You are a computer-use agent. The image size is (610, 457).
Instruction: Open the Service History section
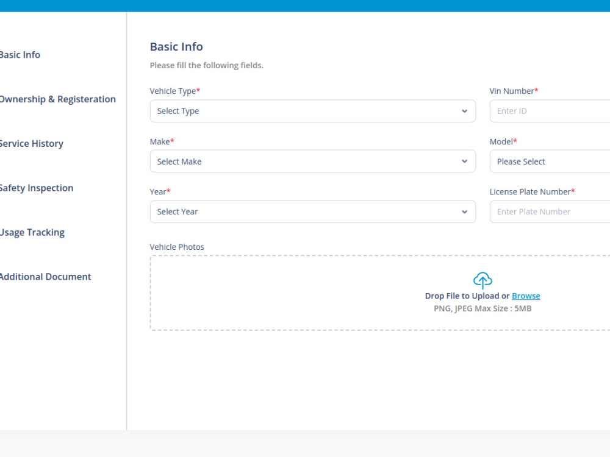tap(32, 143)
